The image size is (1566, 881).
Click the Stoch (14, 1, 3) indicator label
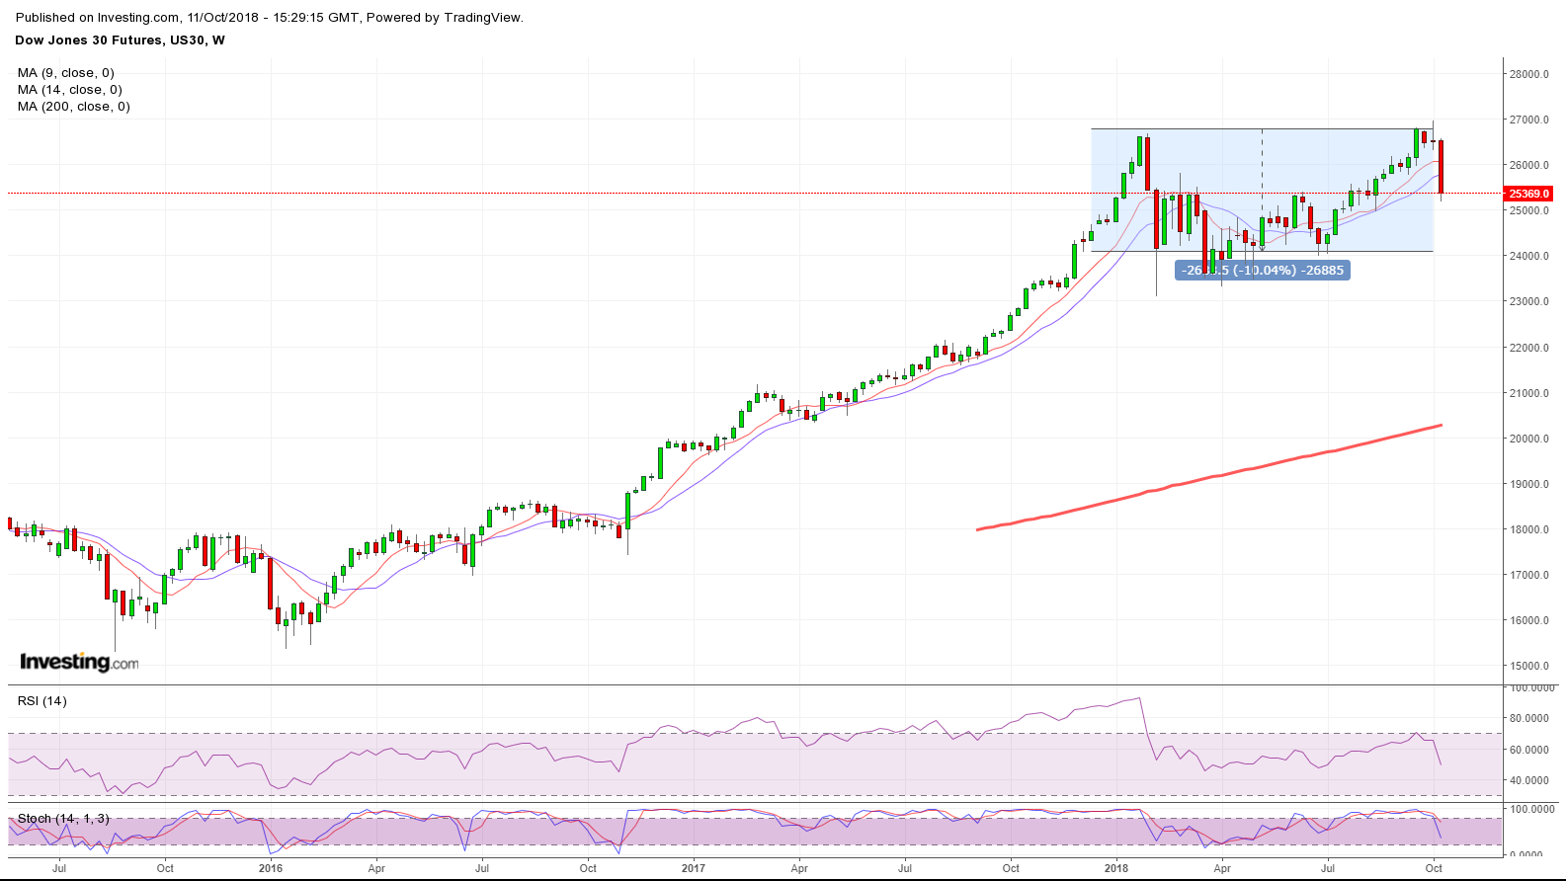(63, 819)
